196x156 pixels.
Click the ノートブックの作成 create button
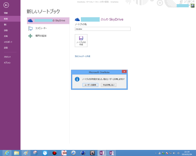(81, 41)
